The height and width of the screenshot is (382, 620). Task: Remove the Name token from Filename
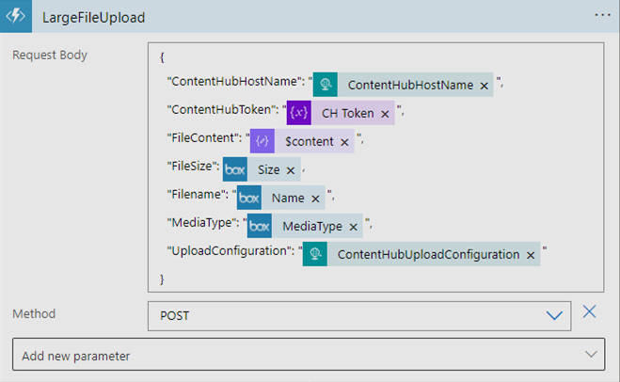pyautogui.click(x=315, y=199)
